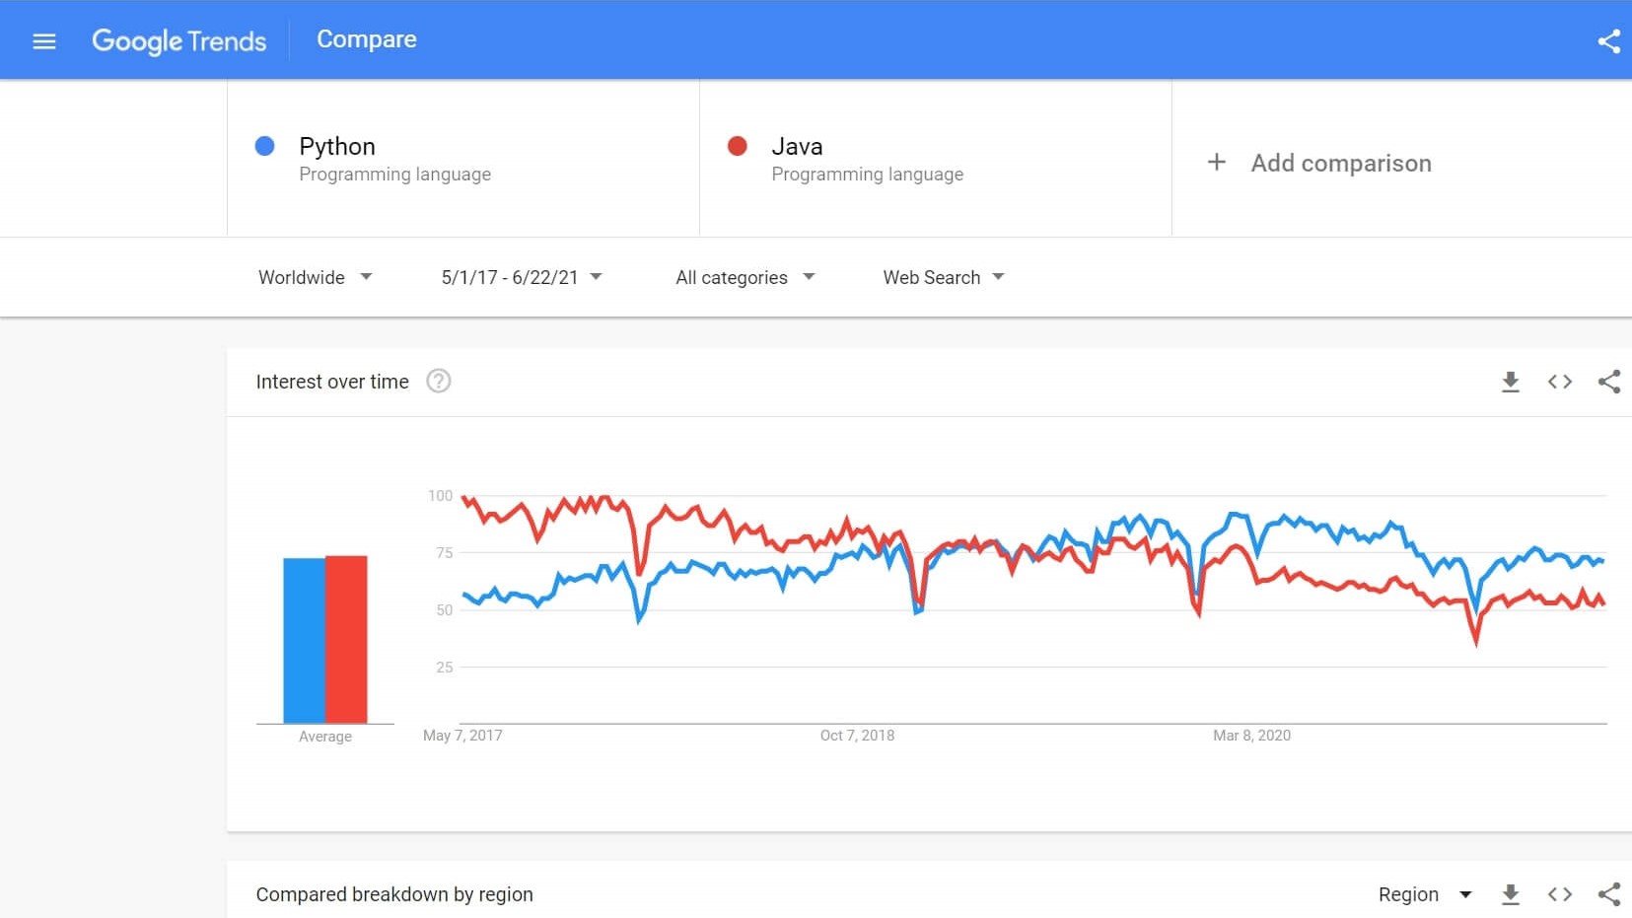Click the red Java color dot
1632x918 pixels.
737,146
